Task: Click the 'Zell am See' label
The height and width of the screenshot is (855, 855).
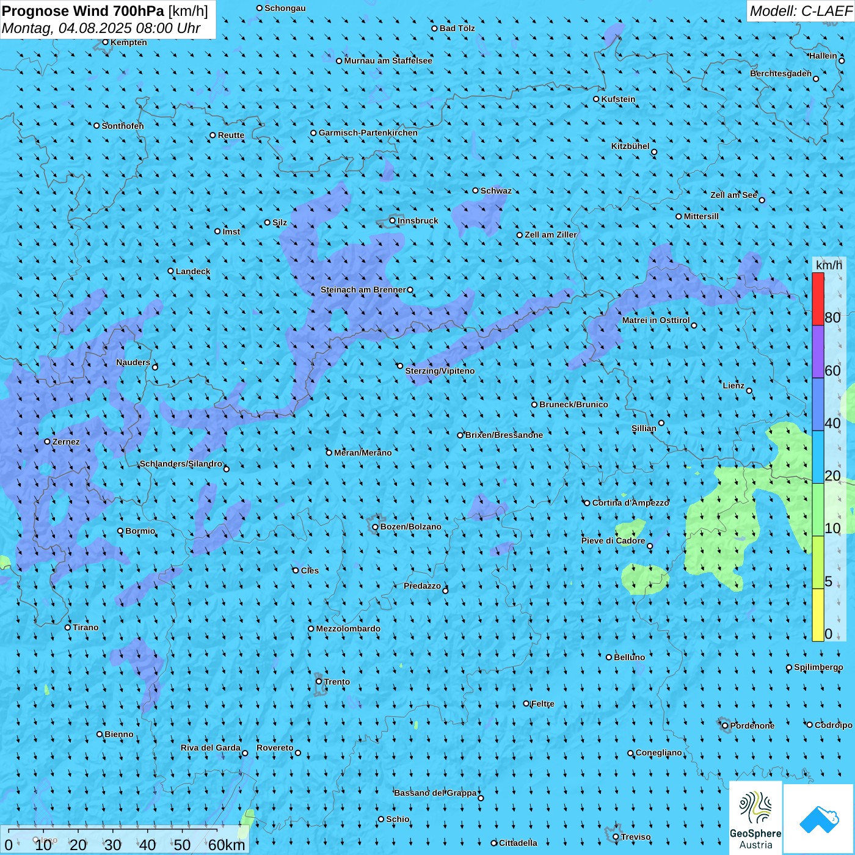Action: (x=733, y=195)
